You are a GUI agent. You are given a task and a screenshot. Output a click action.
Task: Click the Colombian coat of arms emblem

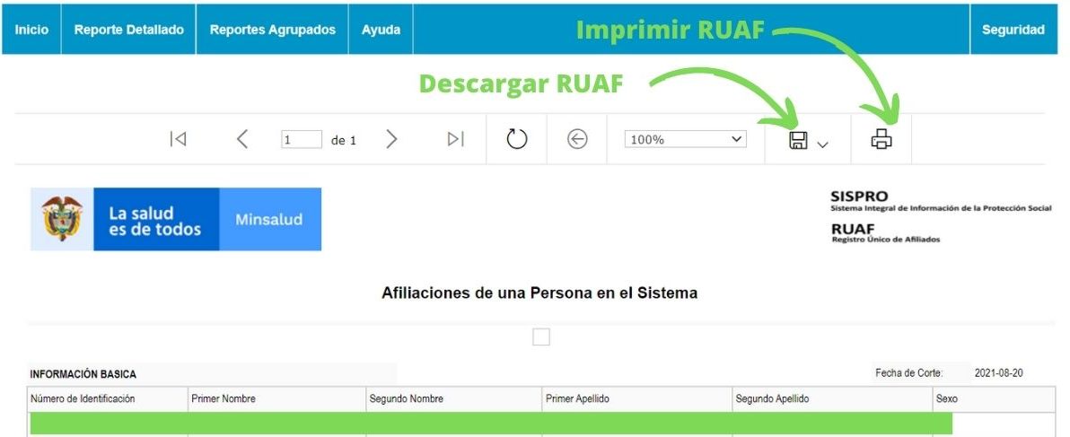tap(62, 219)
